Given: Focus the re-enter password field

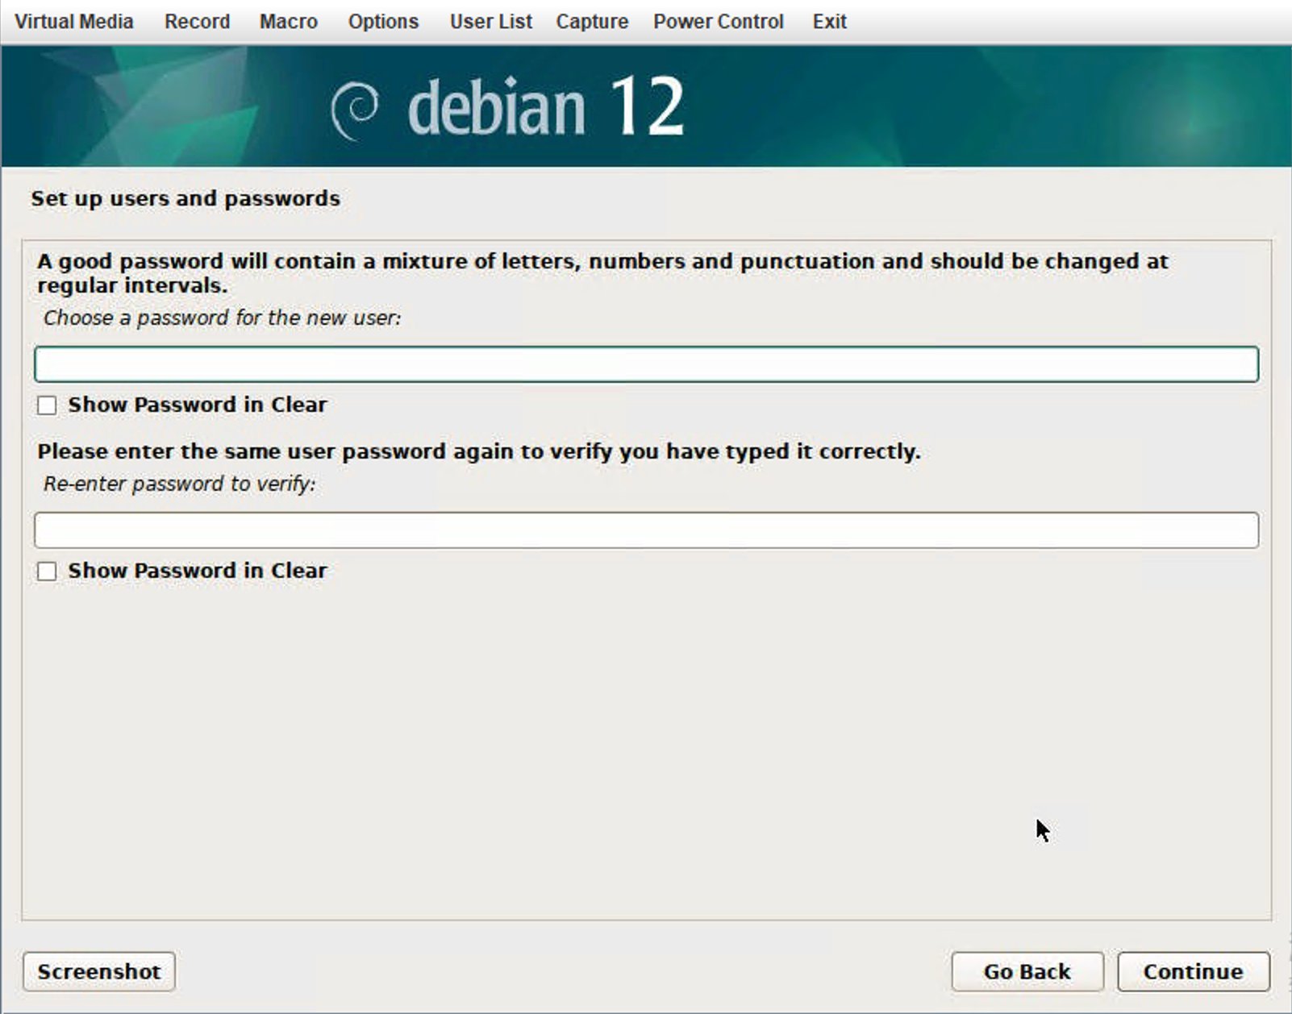Looking at the screenshot, I should point(645,530).
